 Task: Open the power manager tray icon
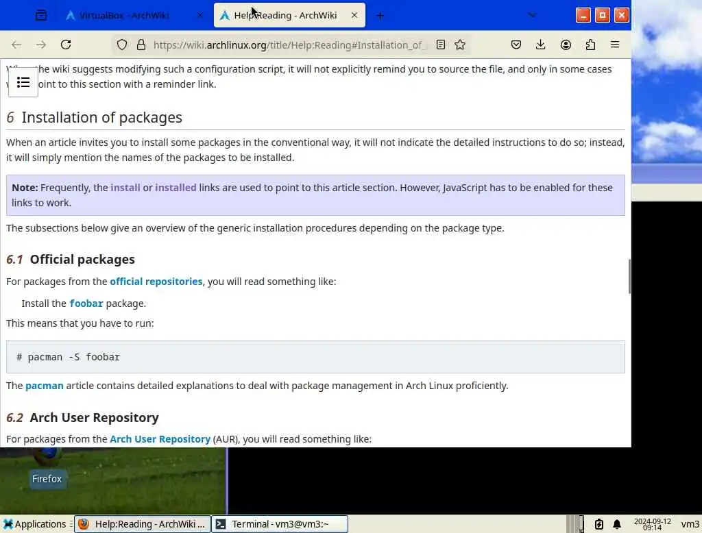click(599, 524)
